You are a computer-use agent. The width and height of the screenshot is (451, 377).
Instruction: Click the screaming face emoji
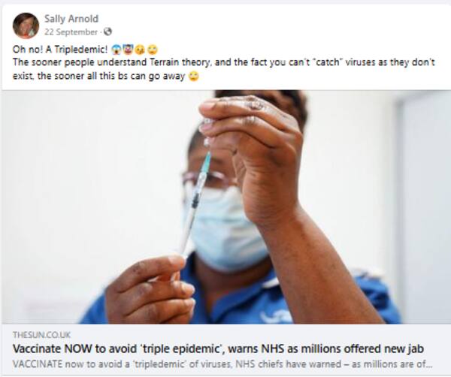(116, 50)
